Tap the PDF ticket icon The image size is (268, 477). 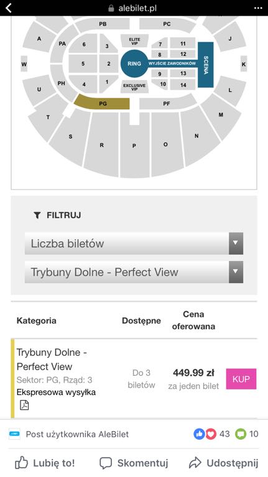[24, 405]
